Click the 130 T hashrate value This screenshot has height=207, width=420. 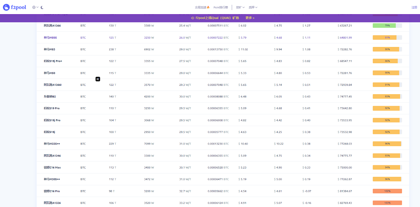(x=112, y=26)
